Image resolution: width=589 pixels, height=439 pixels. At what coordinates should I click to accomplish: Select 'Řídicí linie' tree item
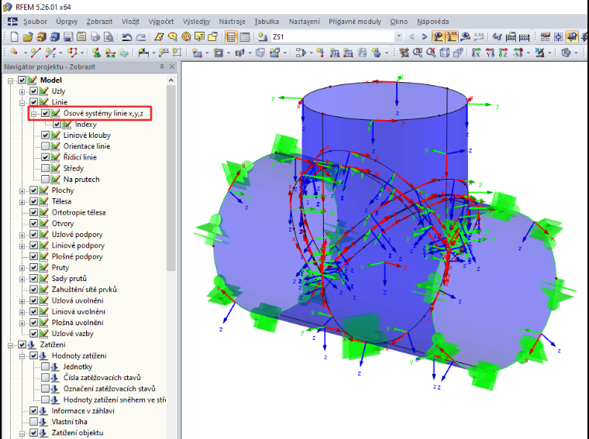[x=80, y=157]
